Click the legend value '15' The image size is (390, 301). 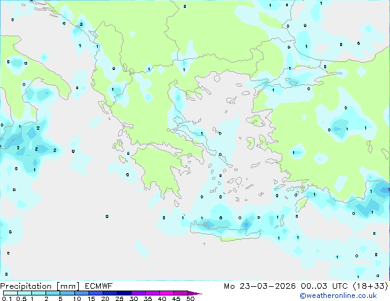[91, 299]
